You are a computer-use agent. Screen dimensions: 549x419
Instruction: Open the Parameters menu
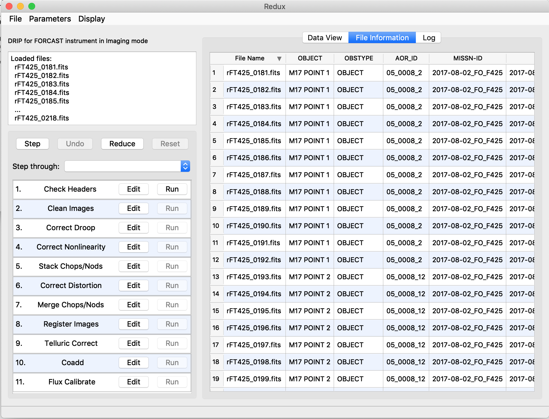(x=50, y=19)
